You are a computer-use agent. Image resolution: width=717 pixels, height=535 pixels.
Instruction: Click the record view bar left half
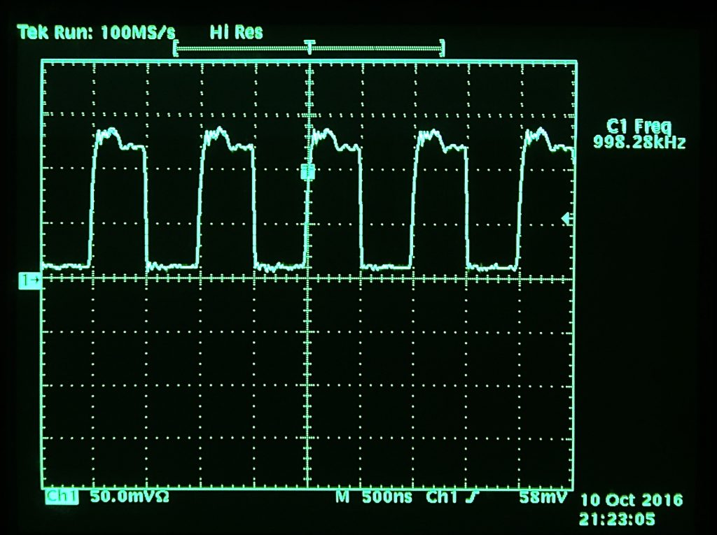[x=242, y=49]
